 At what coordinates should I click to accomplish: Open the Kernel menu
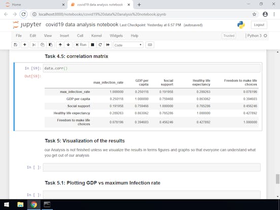(96, 36)
